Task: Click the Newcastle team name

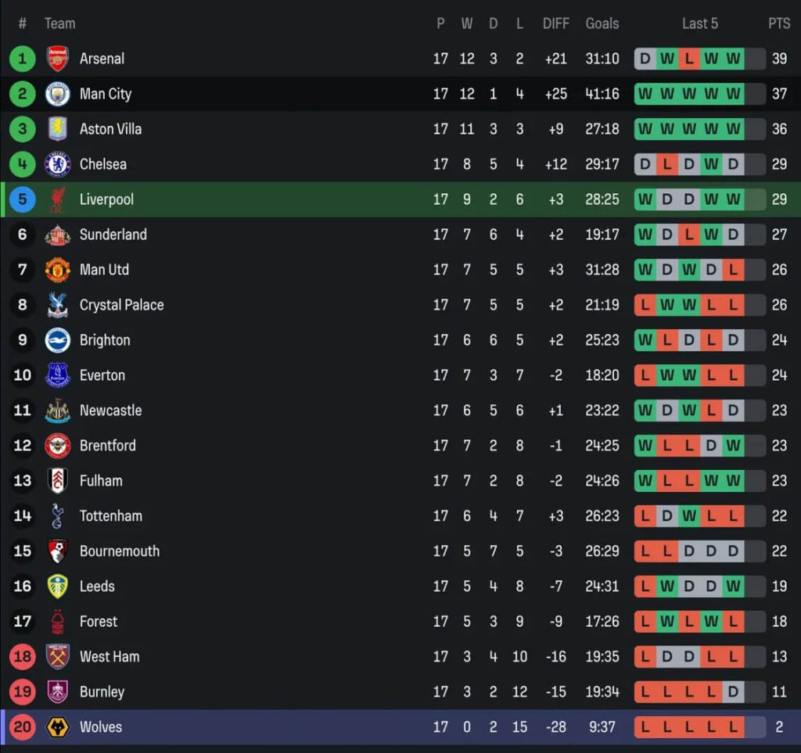Action: [110, 411]
